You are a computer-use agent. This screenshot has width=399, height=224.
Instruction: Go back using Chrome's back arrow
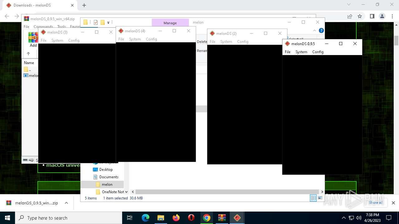7,16
